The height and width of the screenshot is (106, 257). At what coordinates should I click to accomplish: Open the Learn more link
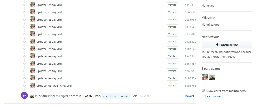click(213, 96)
